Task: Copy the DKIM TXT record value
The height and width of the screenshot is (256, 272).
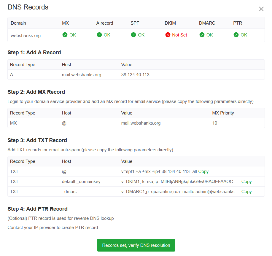Action: coord(246,182)
